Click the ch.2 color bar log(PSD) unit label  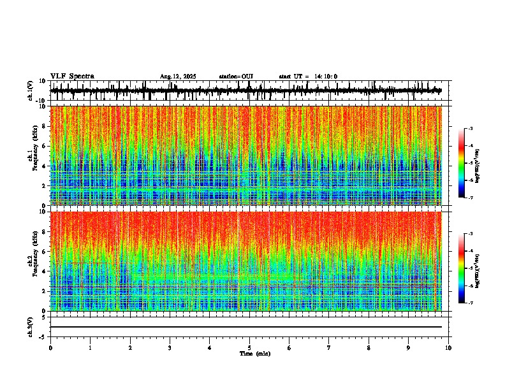click(x=478, y=271)
